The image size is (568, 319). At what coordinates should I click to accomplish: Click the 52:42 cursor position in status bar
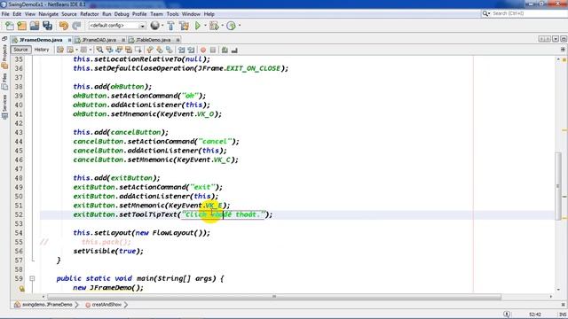[x=534, y=315]
